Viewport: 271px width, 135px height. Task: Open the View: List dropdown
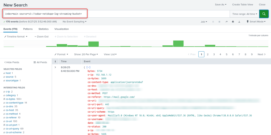(x=110, y=54)
